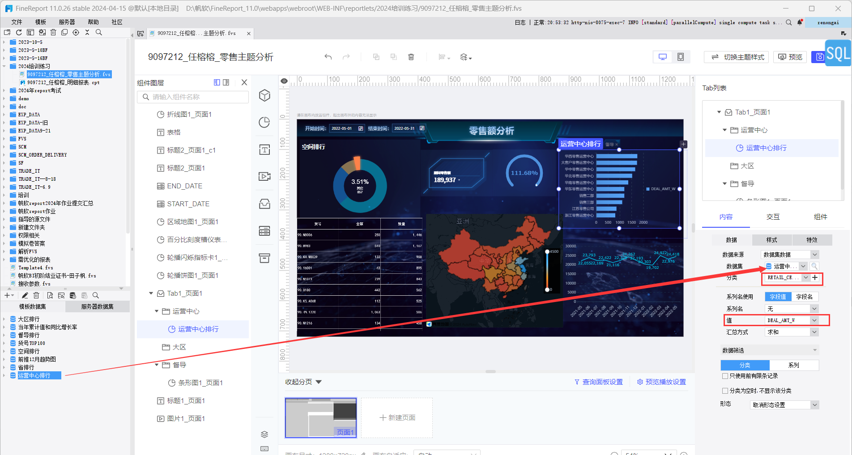852x455 pixels.
Task: Switch to 交互 tab in property panel
Action: [x=773, y=217]
